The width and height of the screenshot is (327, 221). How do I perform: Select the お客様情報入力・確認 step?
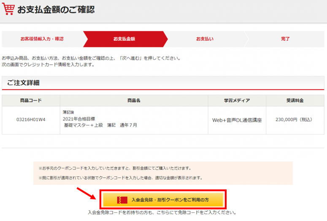42,39
